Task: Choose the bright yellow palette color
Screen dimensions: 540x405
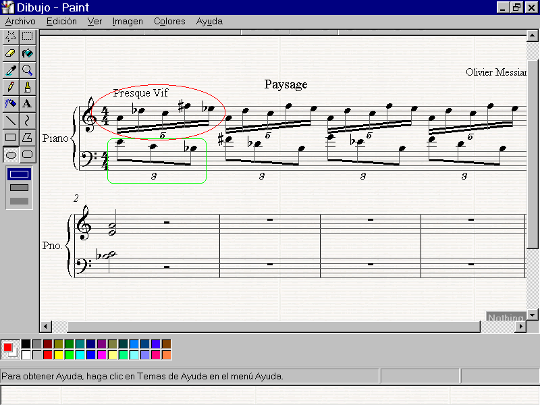Action: [x=59, y=355]
